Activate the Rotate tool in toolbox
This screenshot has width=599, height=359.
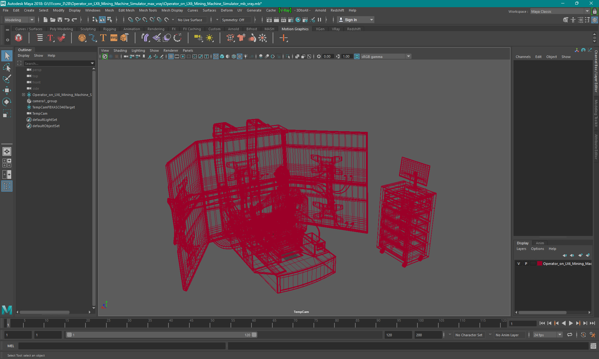coord(7,102)
